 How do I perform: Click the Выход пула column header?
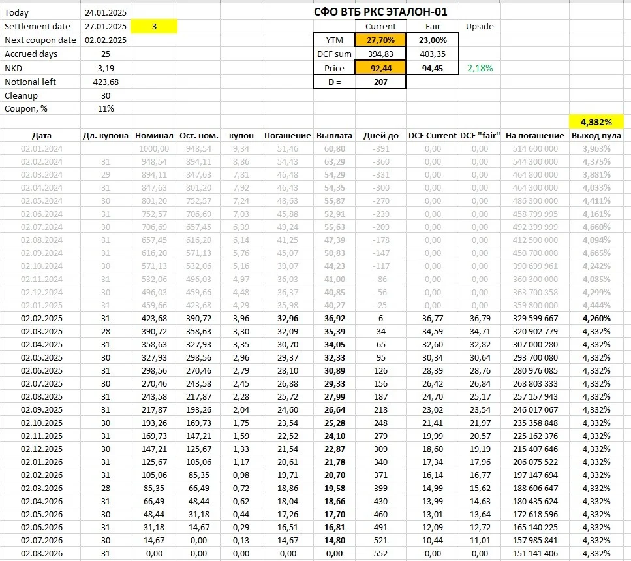tap(596, 136)
